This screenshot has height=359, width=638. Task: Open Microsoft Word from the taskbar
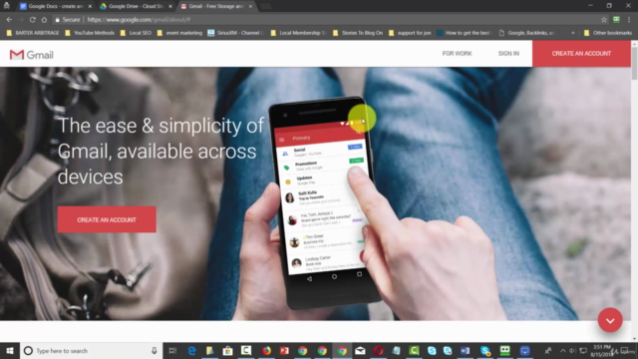(466, 350)
